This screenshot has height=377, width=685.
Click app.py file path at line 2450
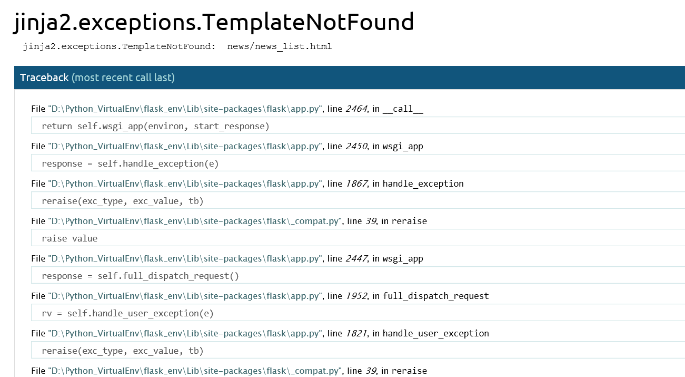184,147
